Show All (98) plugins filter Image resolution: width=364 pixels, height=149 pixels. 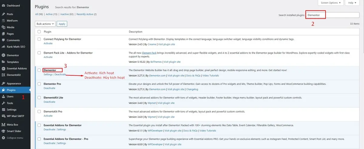pyautogui.click(x=39, y=14)
